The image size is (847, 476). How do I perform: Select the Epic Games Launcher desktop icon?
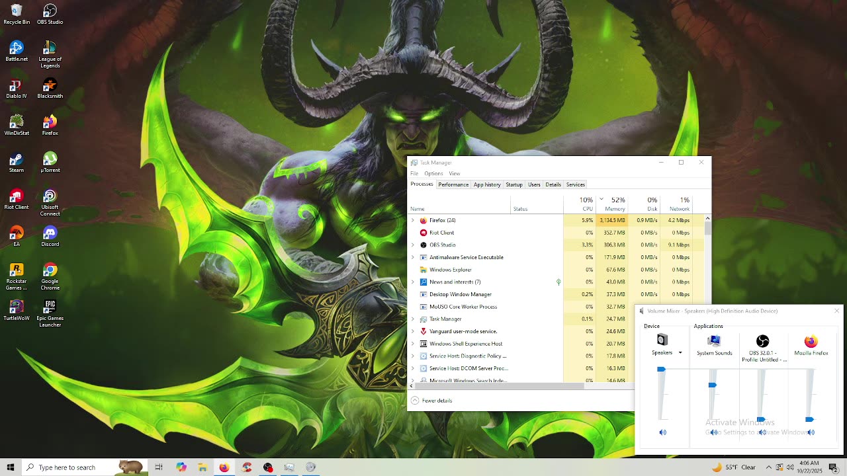pyautogui.click(x=50, y=313)
